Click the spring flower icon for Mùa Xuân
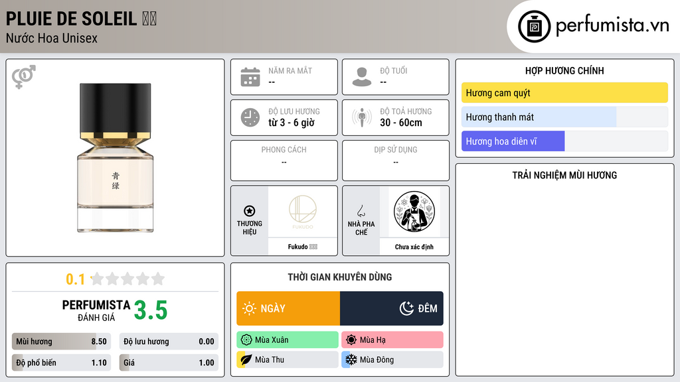 246,340
